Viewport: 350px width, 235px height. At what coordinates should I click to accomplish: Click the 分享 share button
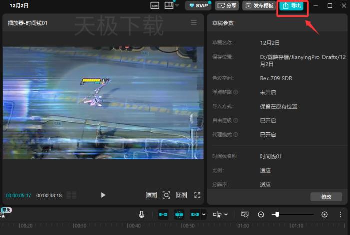227,6
